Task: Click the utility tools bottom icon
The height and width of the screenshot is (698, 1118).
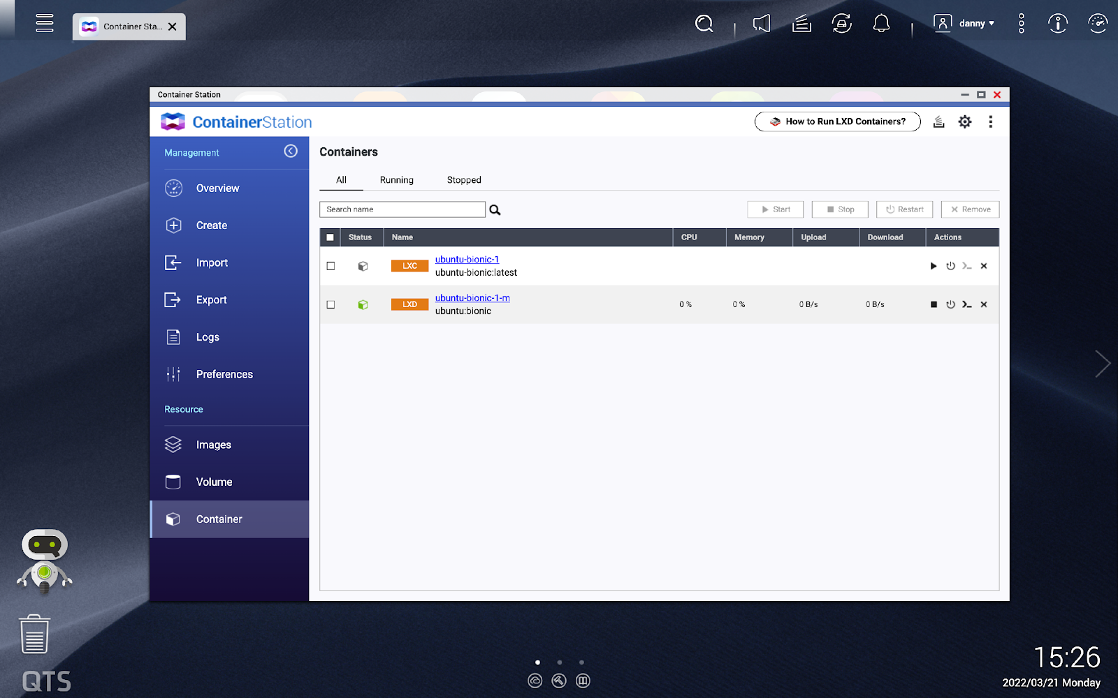Action: tap(559, 681)
